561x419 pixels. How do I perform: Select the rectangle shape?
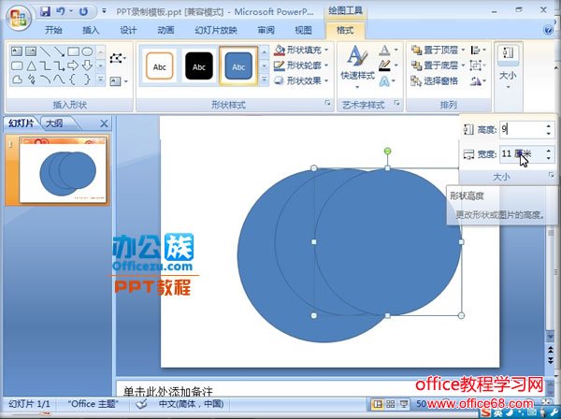click(x=73, y=51)
